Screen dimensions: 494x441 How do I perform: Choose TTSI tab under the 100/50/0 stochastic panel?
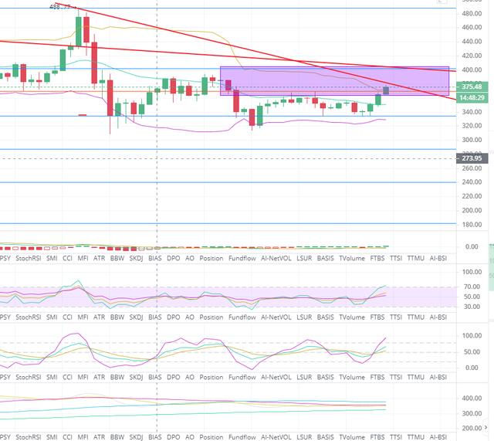pos(396,377)
